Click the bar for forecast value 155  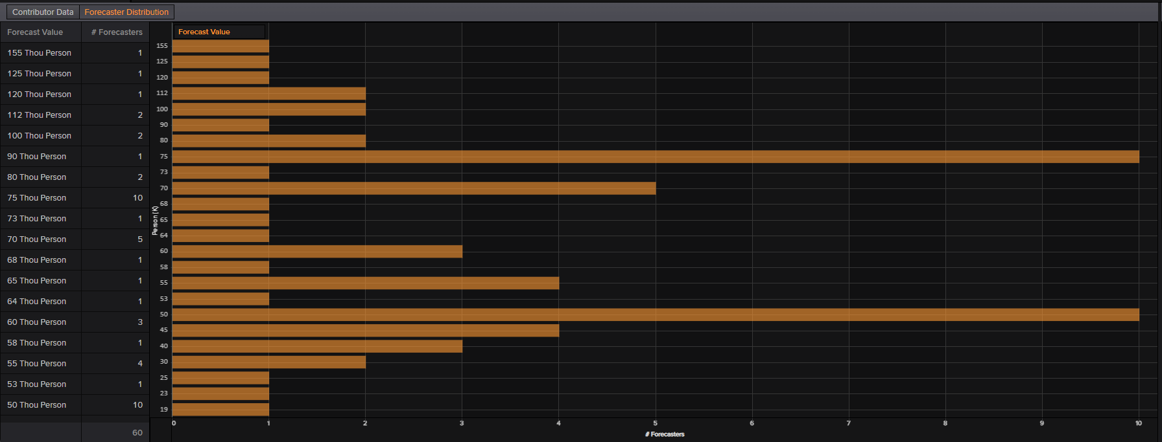click(220, 46)
